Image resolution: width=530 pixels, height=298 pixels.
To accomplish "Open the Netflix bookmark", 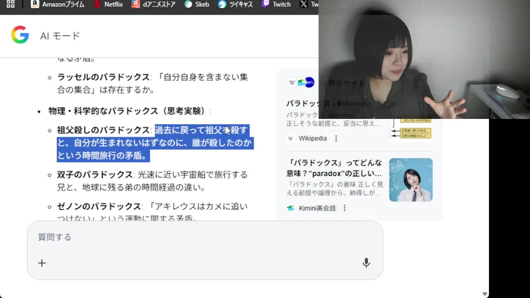I will 108,4.
